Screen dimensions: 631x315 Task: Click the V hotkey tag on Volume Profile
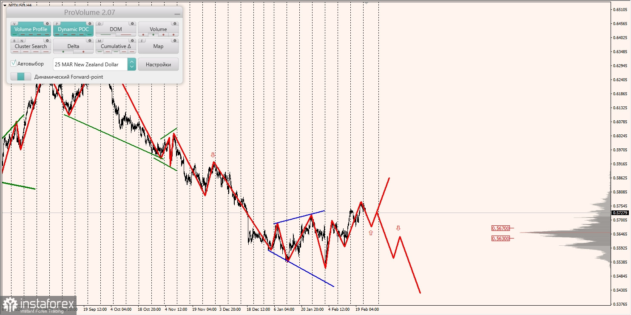15,24
